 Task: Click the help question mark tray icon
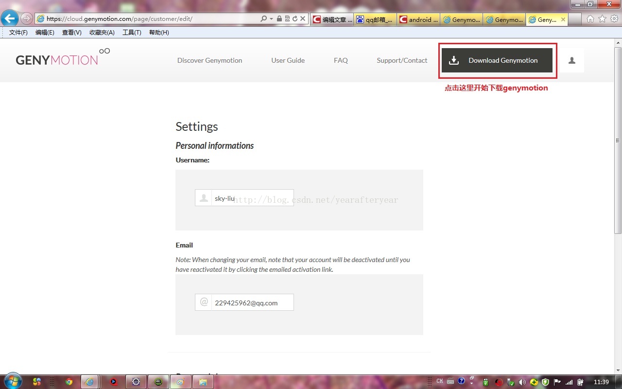(462, 381)
